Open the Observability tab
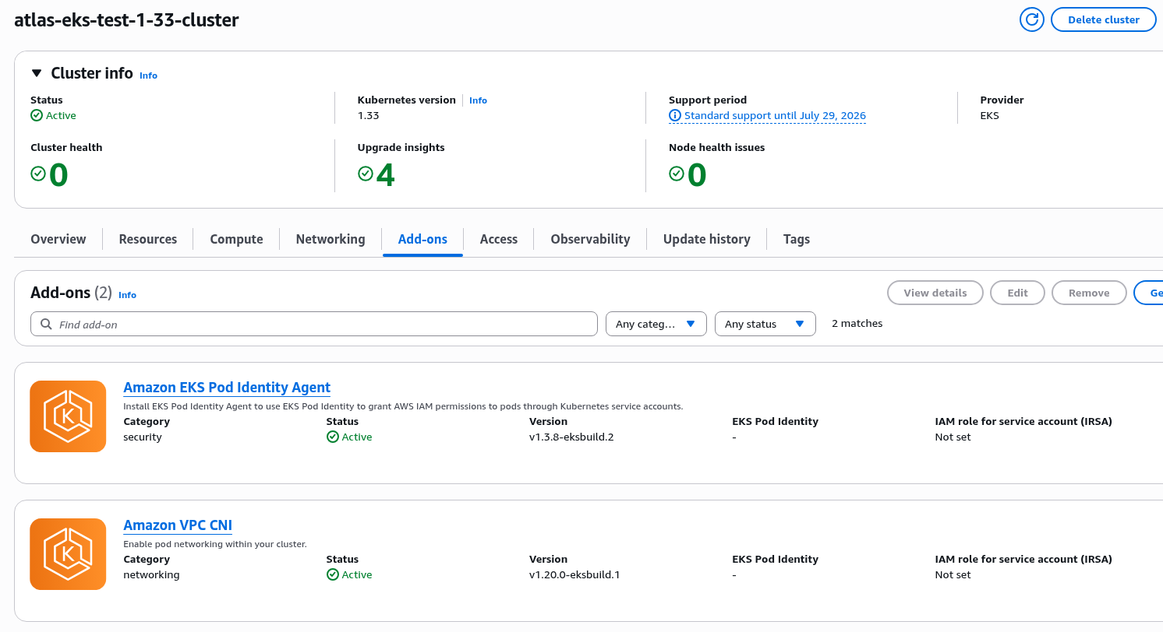Image resolution: width=1163 pixels, height=632 pixels. point(590,239)
